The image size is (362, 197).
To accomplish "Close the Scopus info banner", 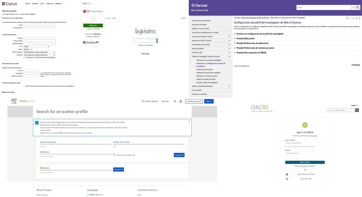I will tap(189, 121).
